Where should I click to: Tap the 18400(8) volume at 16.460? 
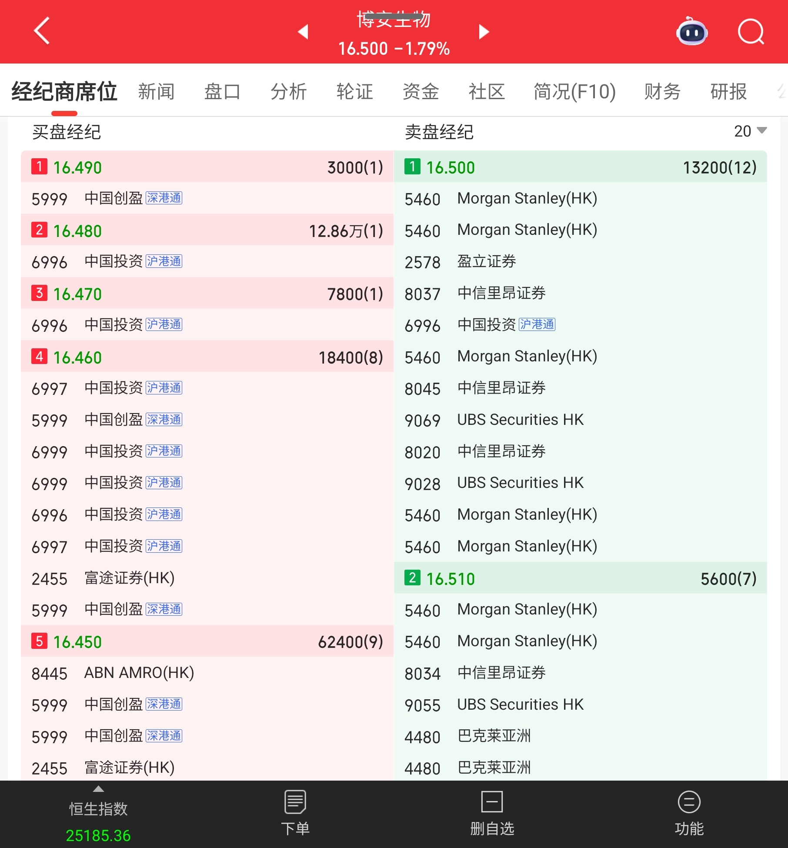pos(351,357)
